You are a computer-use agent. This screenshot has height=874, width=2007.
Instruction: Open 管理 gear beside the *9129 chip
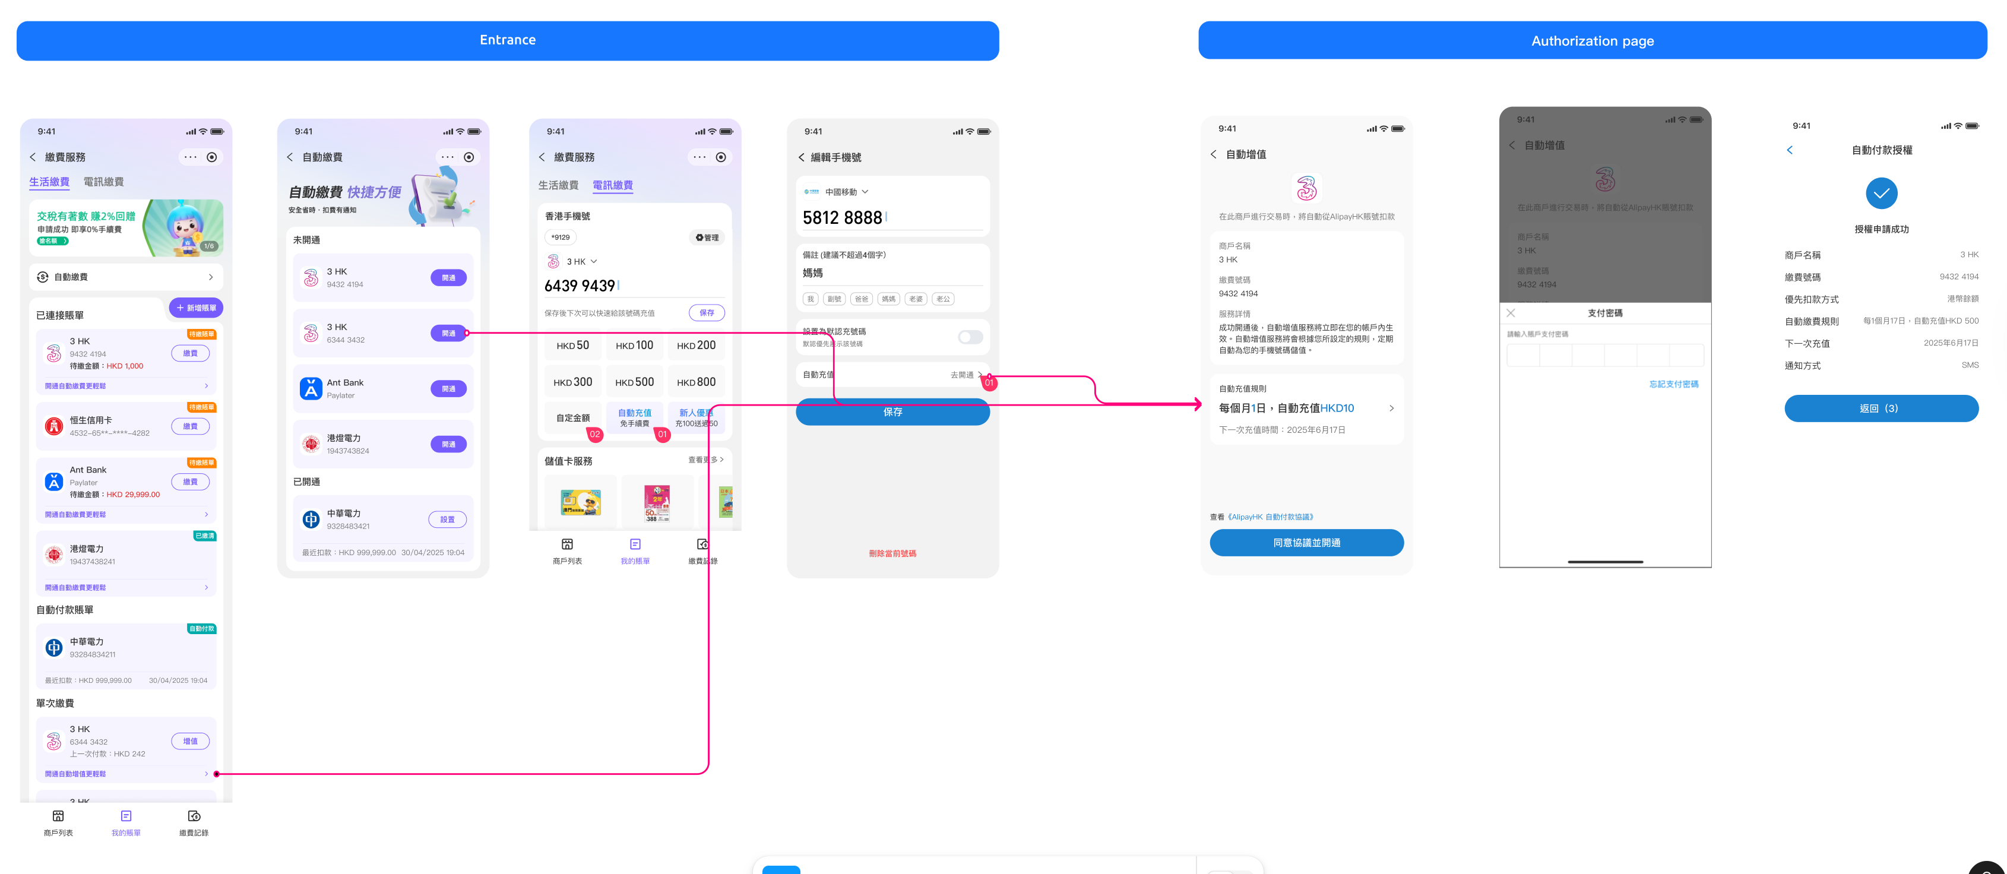(x=707, y=237)
